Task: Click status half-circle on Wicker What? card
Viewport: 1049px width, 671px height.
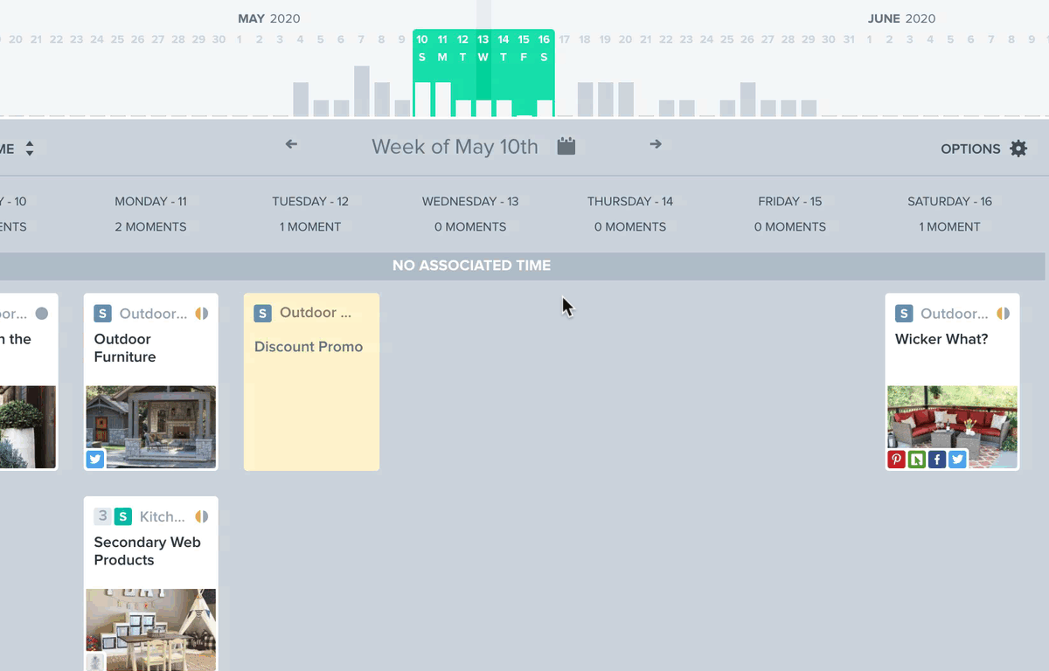Action: [1003, 314]
